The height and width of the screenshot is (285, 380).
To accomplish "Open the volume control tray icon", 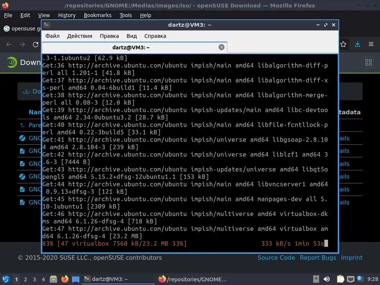I will tap(327, 279).
